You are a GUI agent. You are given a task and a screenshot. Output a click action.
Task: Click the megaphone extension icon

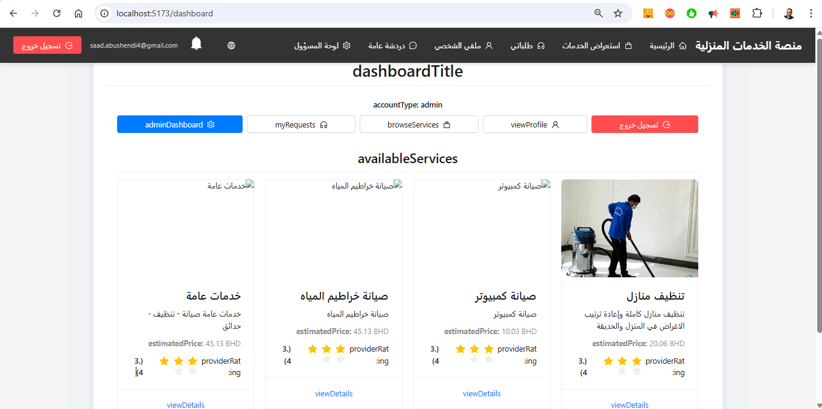pos(713,13)
